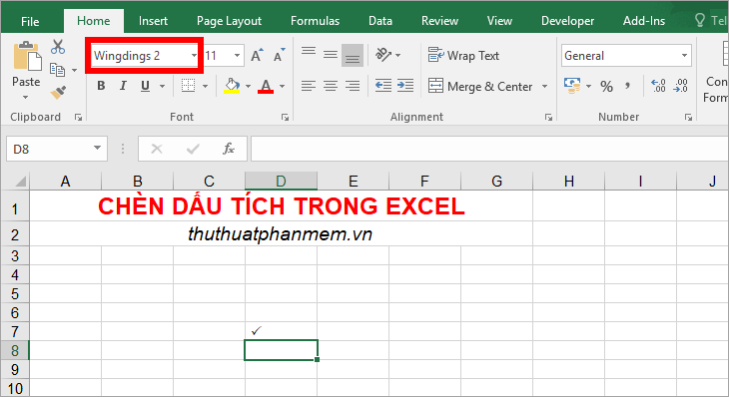The height and width of the screenshot is (397, 729).
Task: Open the Number group dialog launcher
Action: [688, 118]
